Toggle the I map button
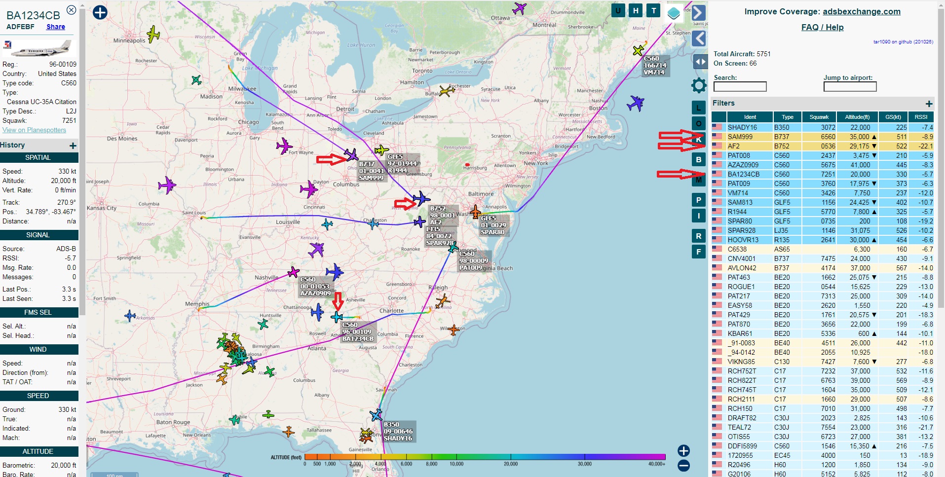This screenshot has height=477, width=945. pos(698,216)
